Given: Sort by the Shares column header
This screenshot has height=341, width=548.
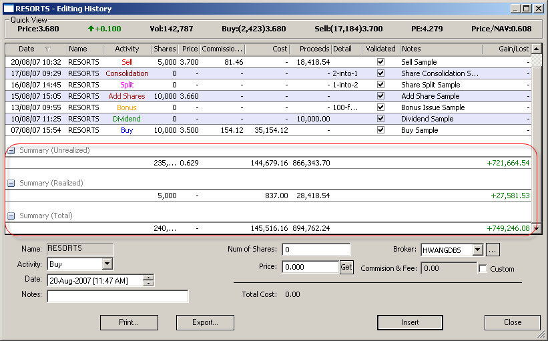Looking at the screenshot, I should click(165, 49).
